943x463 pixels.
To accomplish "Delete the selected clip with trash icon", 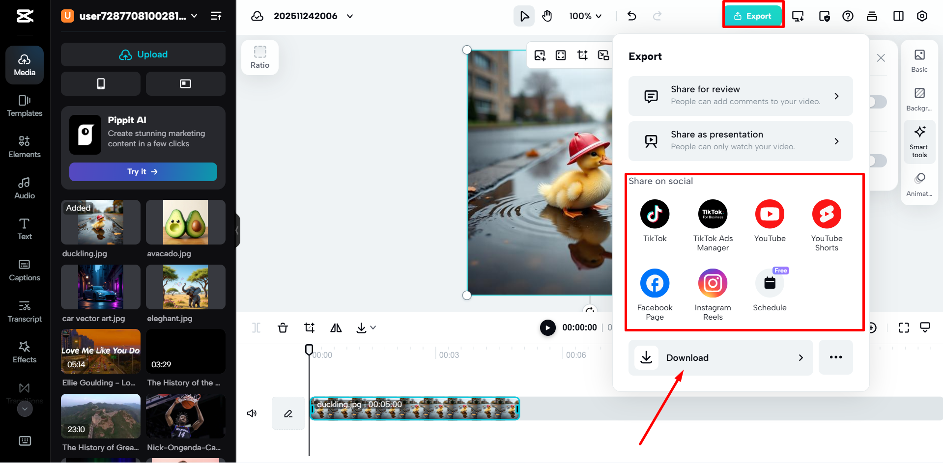I will (283, 327).
